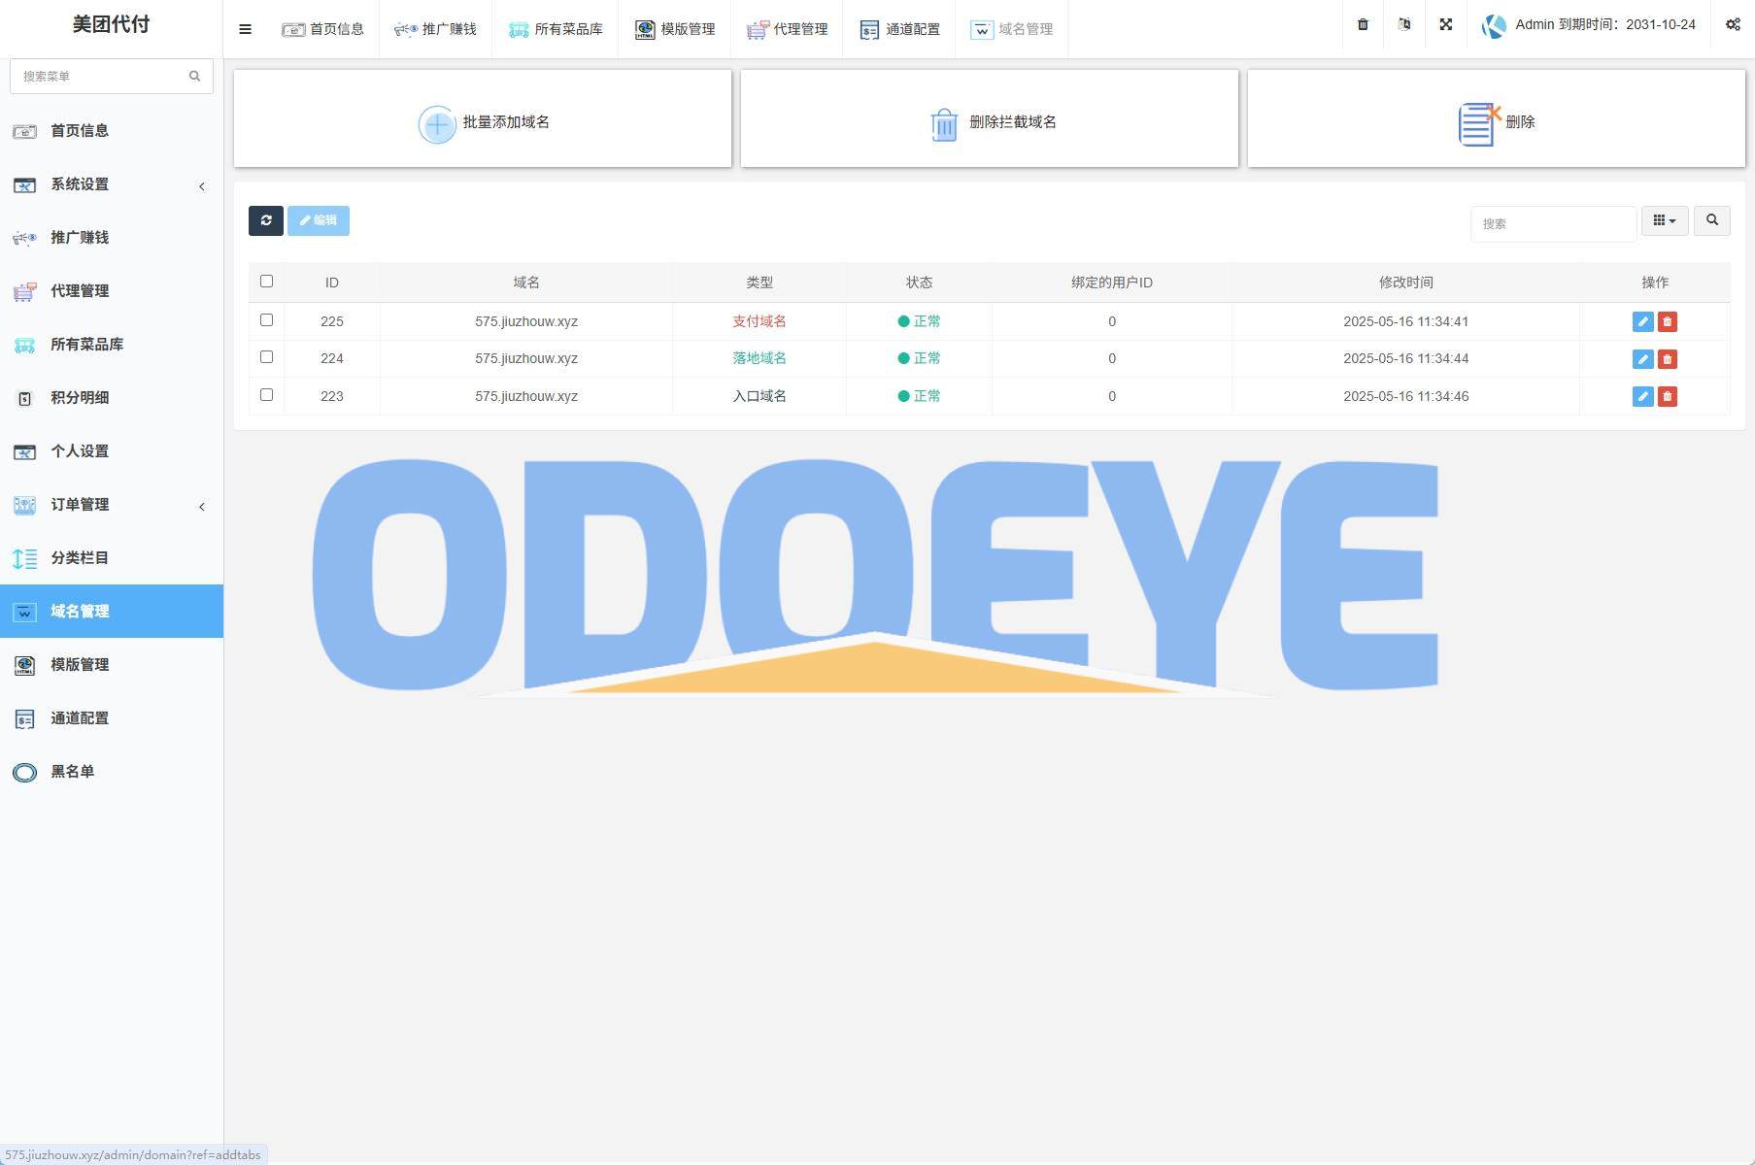Click the 代理管理 sidebar cart icon

click(x=24, y=291)
